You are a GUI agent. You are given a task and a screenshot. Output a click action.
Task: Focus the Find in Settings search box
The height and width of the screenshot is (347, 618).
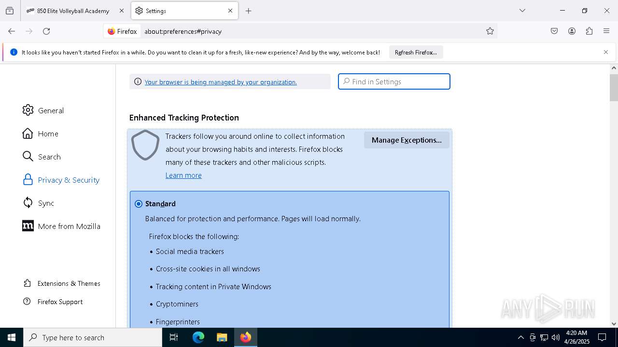point(394,81)
